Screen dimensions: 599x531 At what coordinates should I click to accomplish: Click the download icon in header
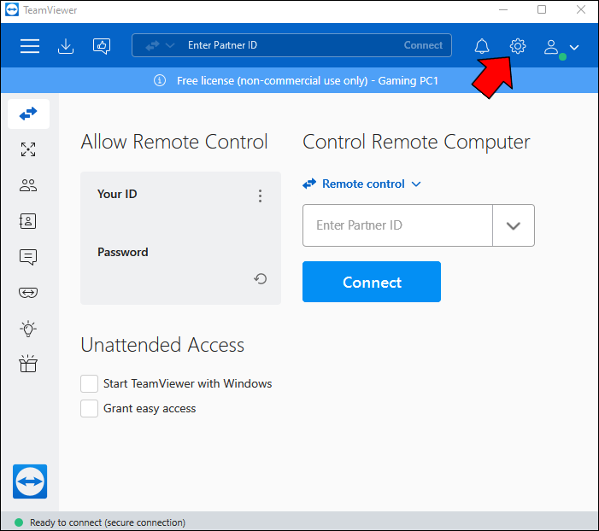(66, 46)
